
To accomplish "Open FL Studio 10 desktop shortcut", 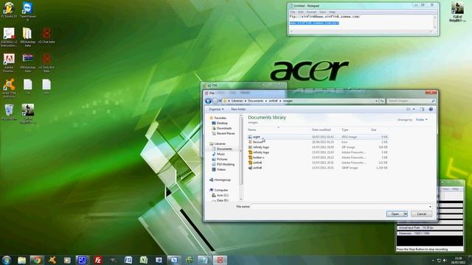I will [x=9, y=10].
